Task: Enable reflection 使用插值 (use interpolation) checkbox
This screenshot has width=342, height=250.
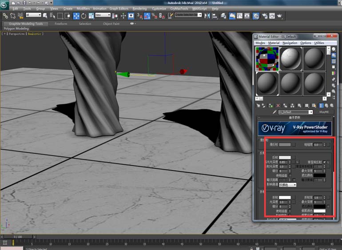Action: coord(290,175)
